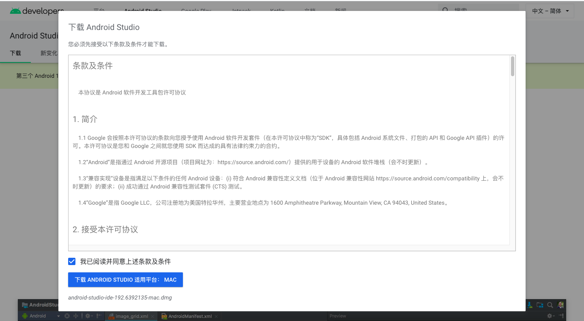Click the 条款及条件 heading

pyautogui.click(x=92, y=66)
